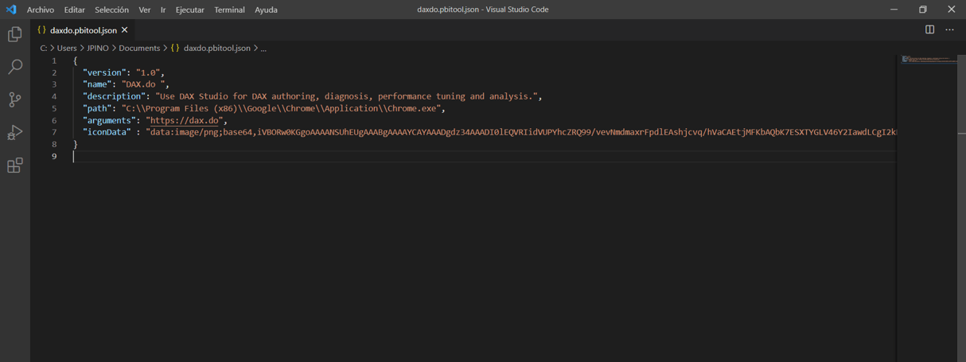The height and width of the screenshot is (362, 966).
Task: Open the Terminal menu
Action: coord(229,10)
